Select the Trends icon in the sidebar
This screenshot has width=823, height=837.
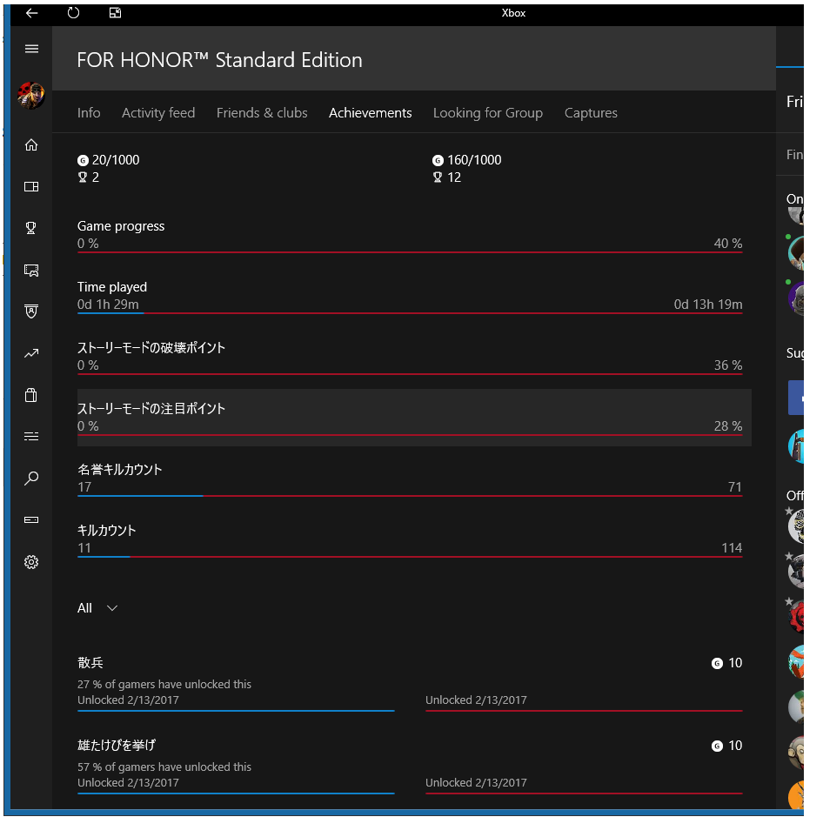coord(31,353)
